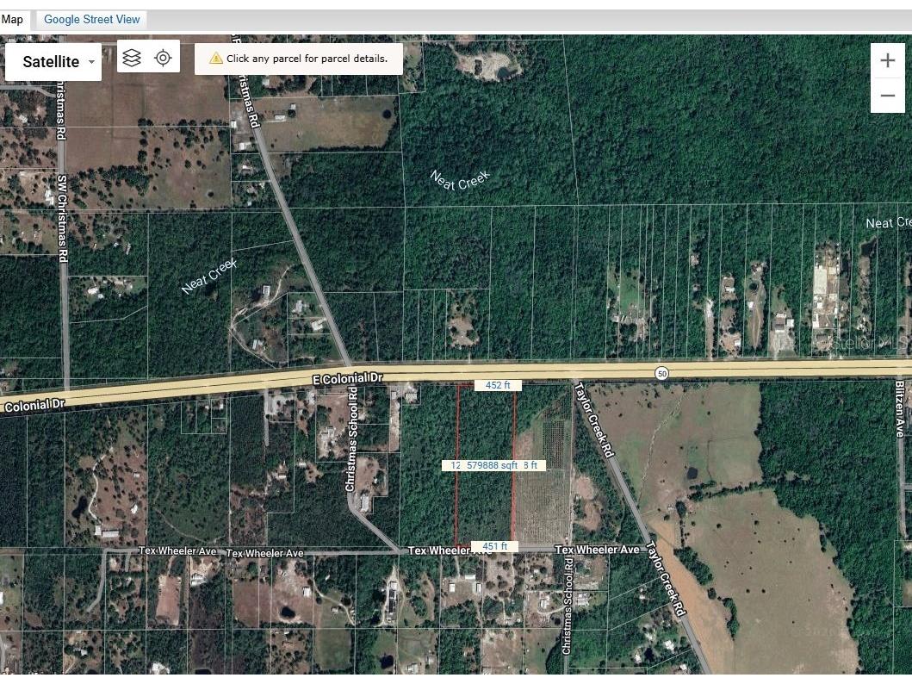Screen dimensions: 912x684
Task: Click the 'Click any parcel' notice banner
Action: click(x=307, y=59)
